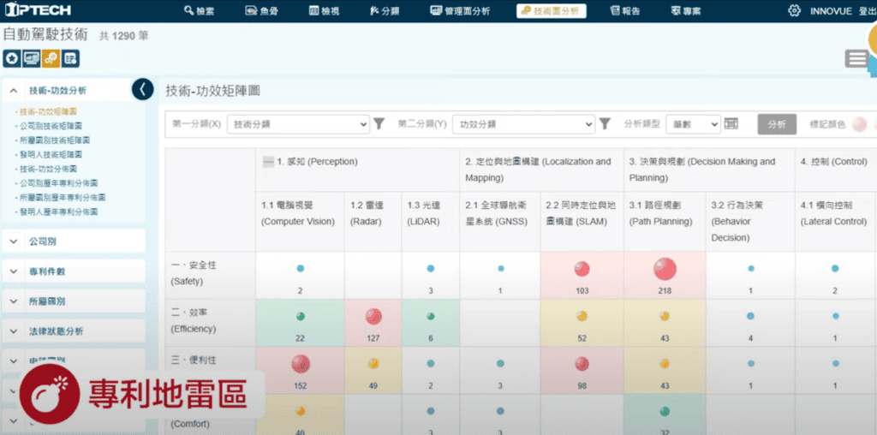
Task: Open the 第二分類(Y) dropdown showing 功效分類
Action: coord(522,124)
